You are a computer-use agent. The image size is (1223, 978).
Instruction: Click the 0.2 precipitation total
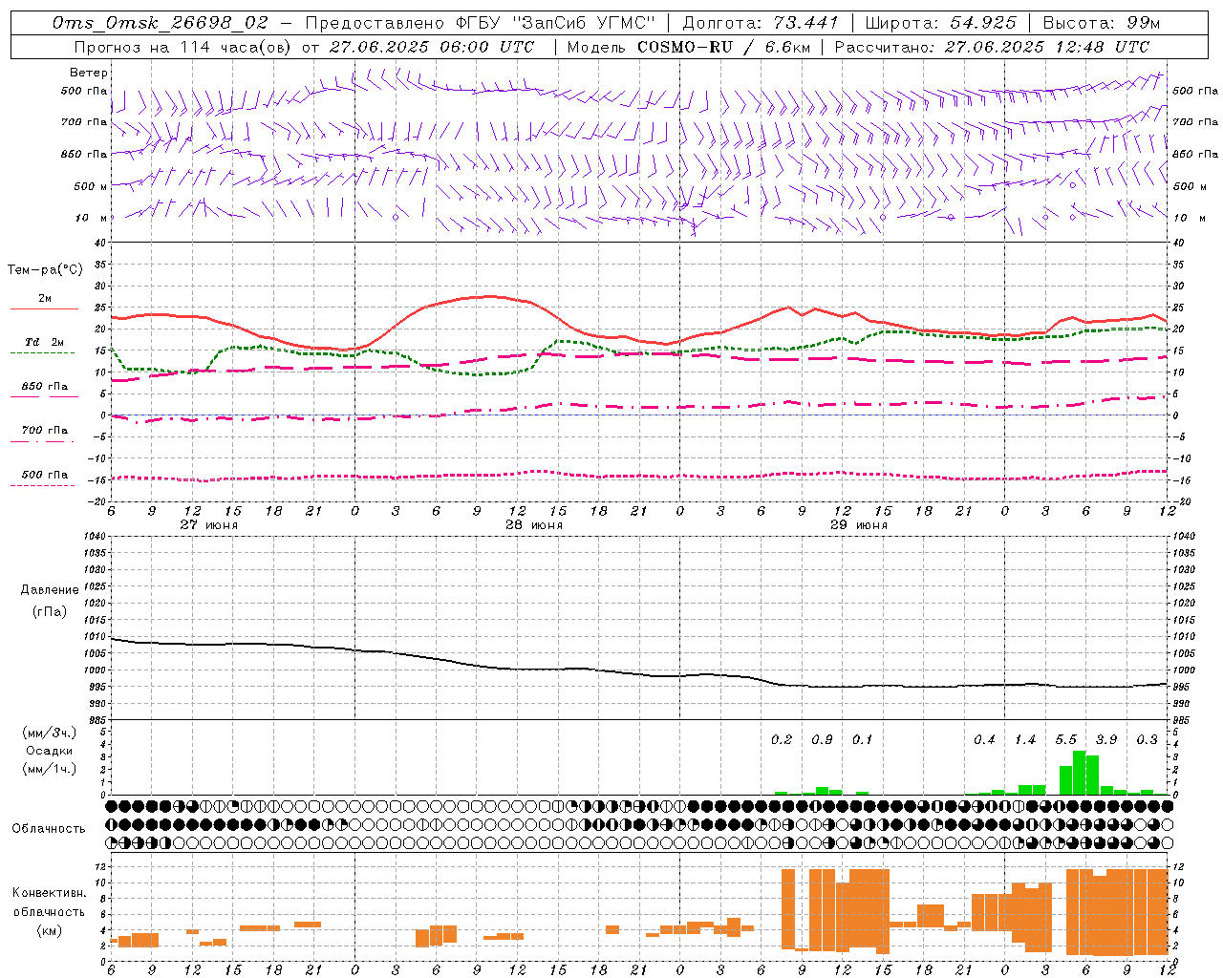coord(782,739)
